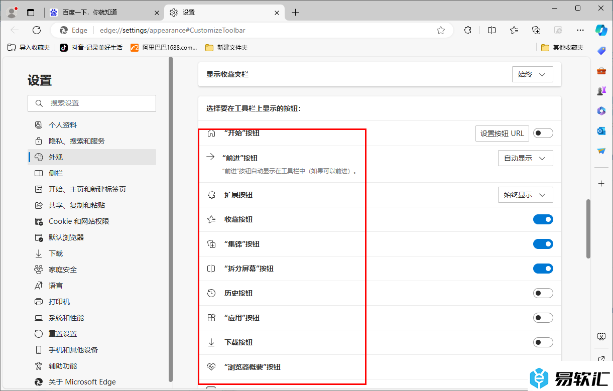Click the Shopping tag sidebar icon
The image size is (613, 391).
601,50
